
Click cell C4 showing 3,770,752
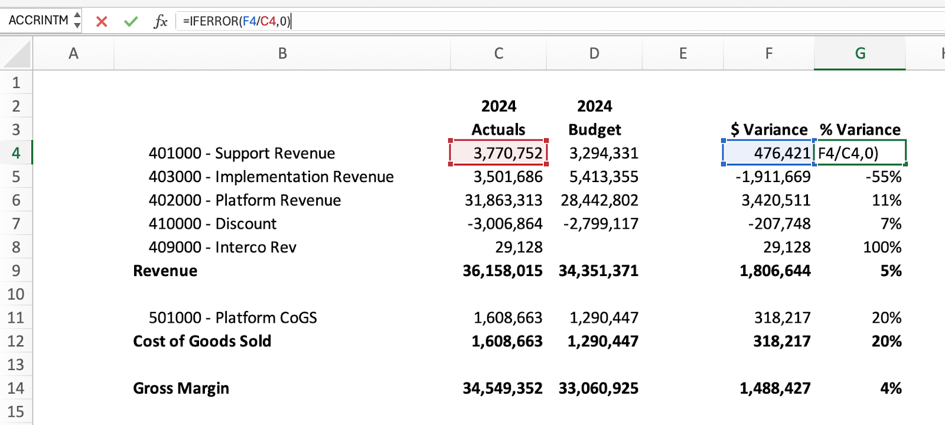(498, 153)
